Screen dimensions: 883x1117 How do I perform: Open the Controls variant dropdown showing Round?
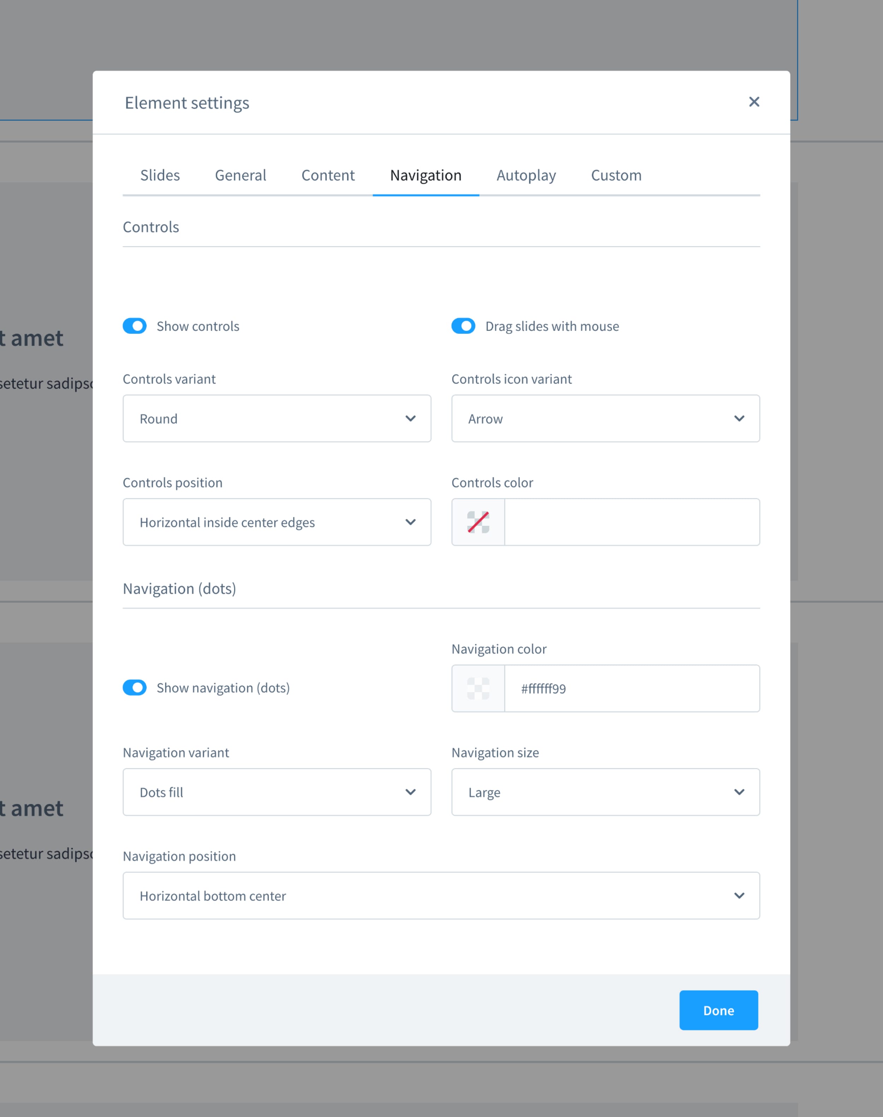click(x=277, y=419)
